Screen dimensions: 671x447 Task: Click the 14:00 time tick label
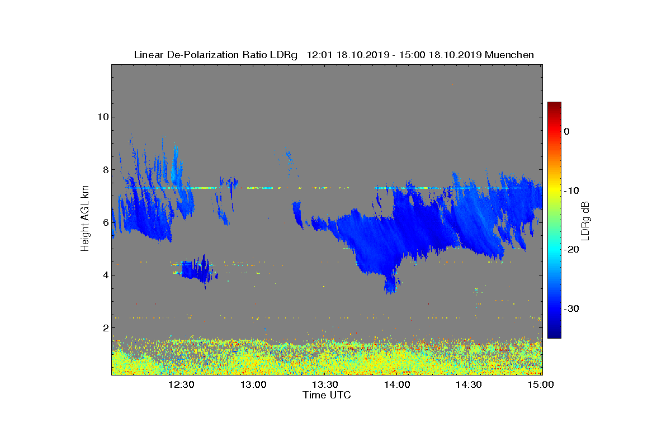point(397,384)
